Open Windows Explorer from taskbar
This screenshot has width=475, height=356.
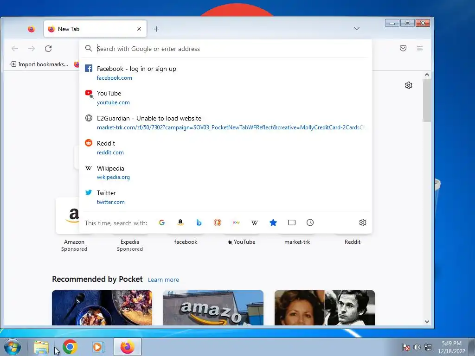[41, 347]
